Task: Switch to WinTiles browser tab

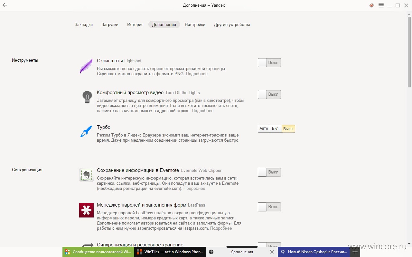Action: pos(170,252)
